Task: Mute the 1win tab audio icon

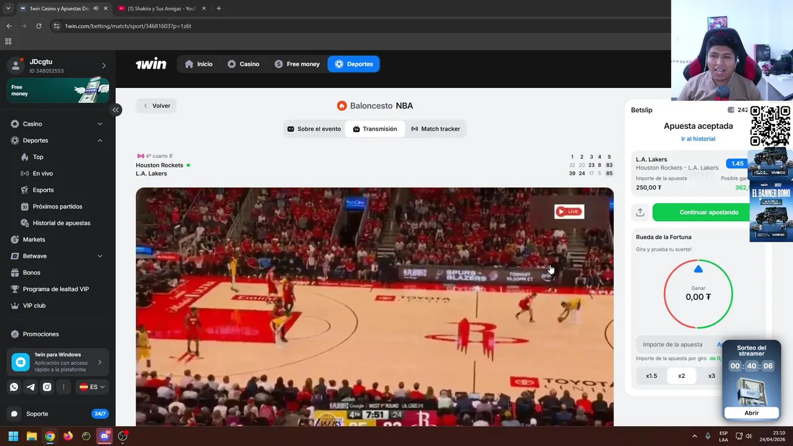Action: 95,9
